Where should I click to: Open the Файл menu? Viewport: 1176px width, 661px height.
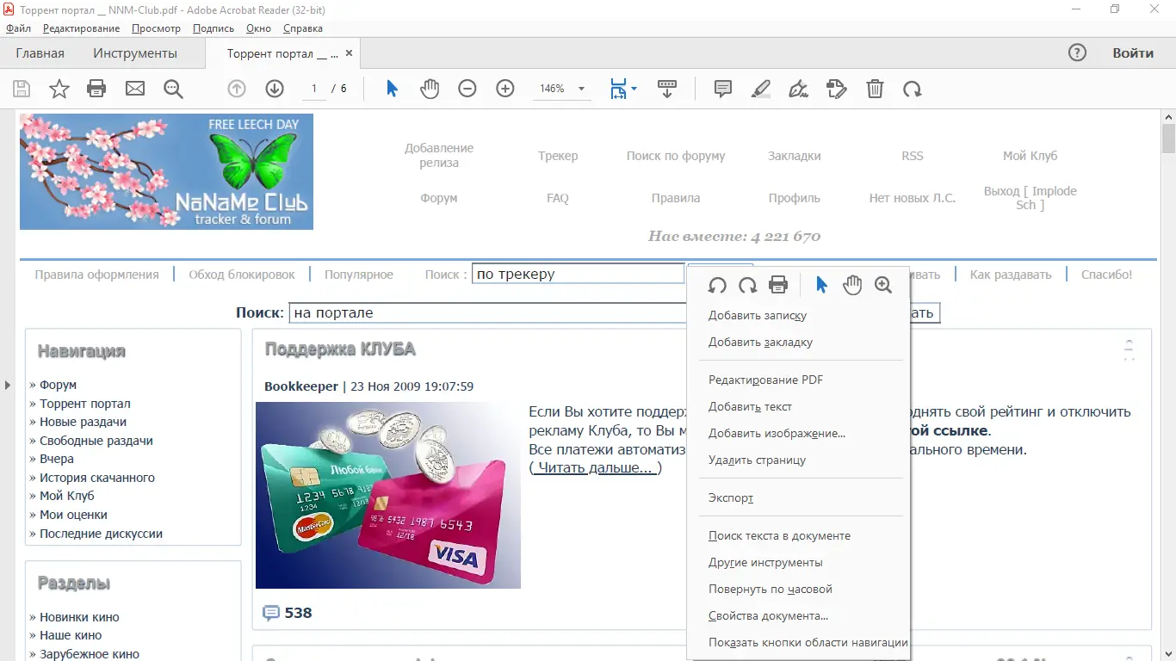[18, 28]
